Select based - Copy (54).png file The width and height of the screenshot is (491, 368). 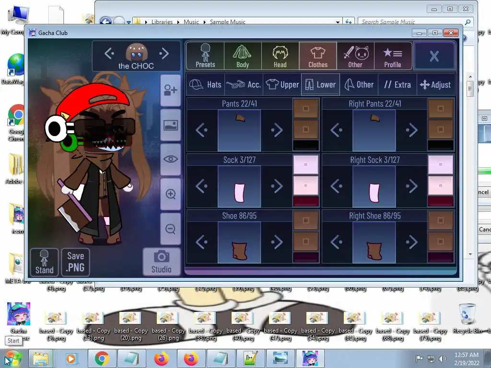[x=318, y=326]
